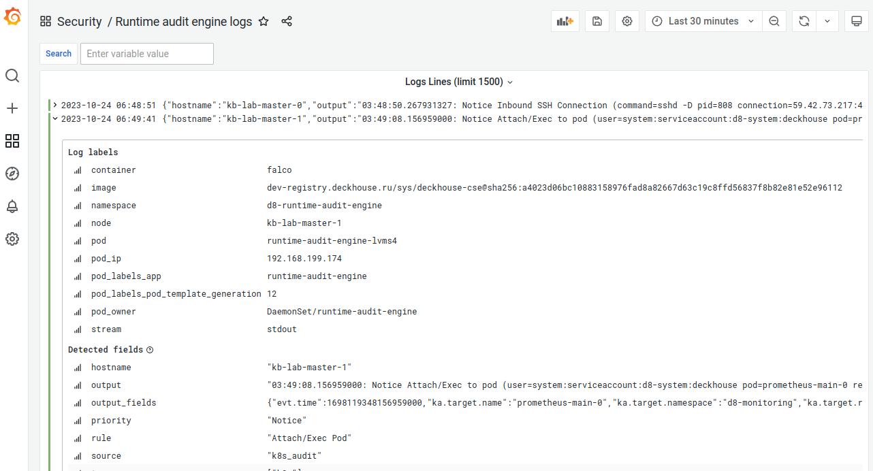Click the Grafana logo home icon

pos(12,17)
